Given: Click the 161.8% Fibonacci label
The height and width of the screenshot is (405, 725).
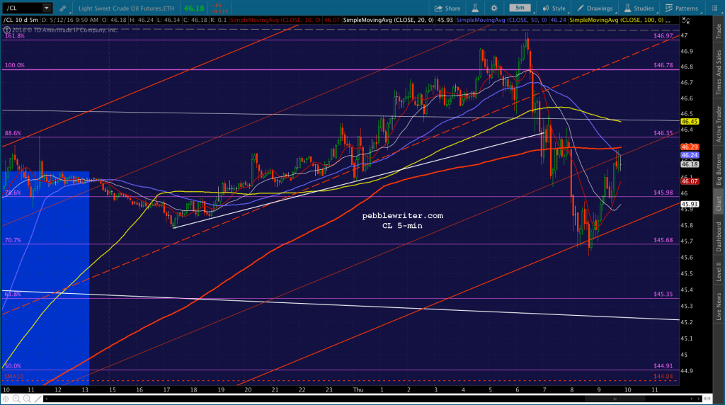Looking at the screenshot, I should [x=15, y=35].
